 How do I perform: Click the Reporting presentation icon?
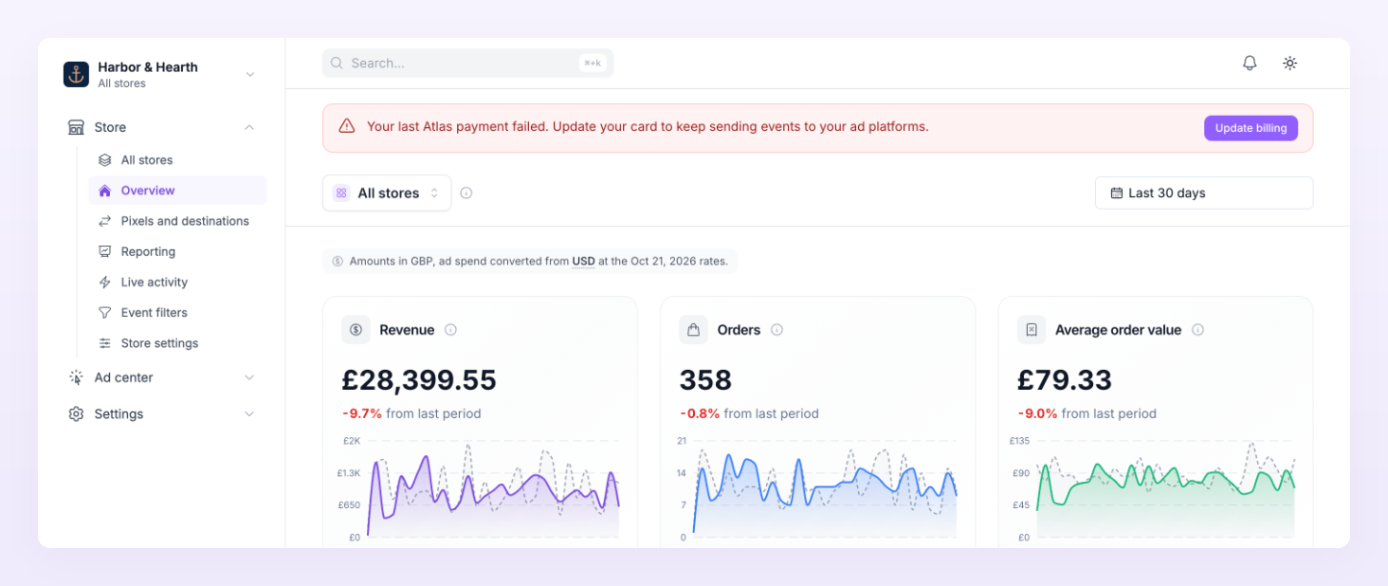pos(105,251)
